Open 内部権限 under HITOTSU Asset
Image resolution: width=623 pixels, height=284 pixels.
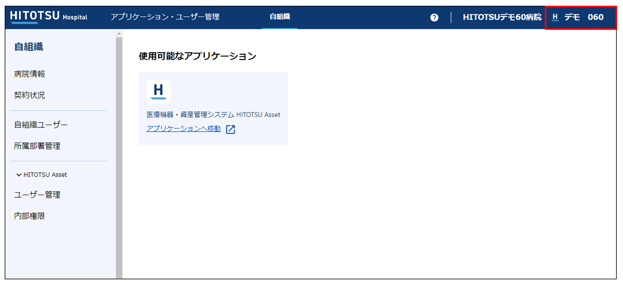click(x=29, y=216)
